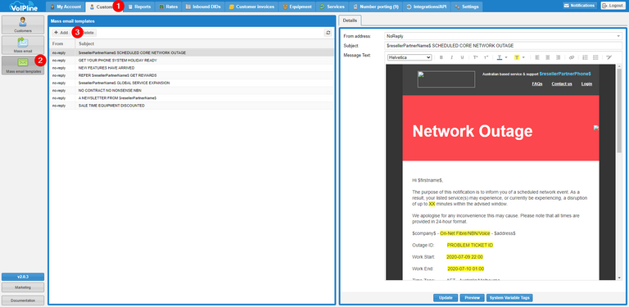
Task: Click the remove formatting icon
Action: tap(609, 57)
